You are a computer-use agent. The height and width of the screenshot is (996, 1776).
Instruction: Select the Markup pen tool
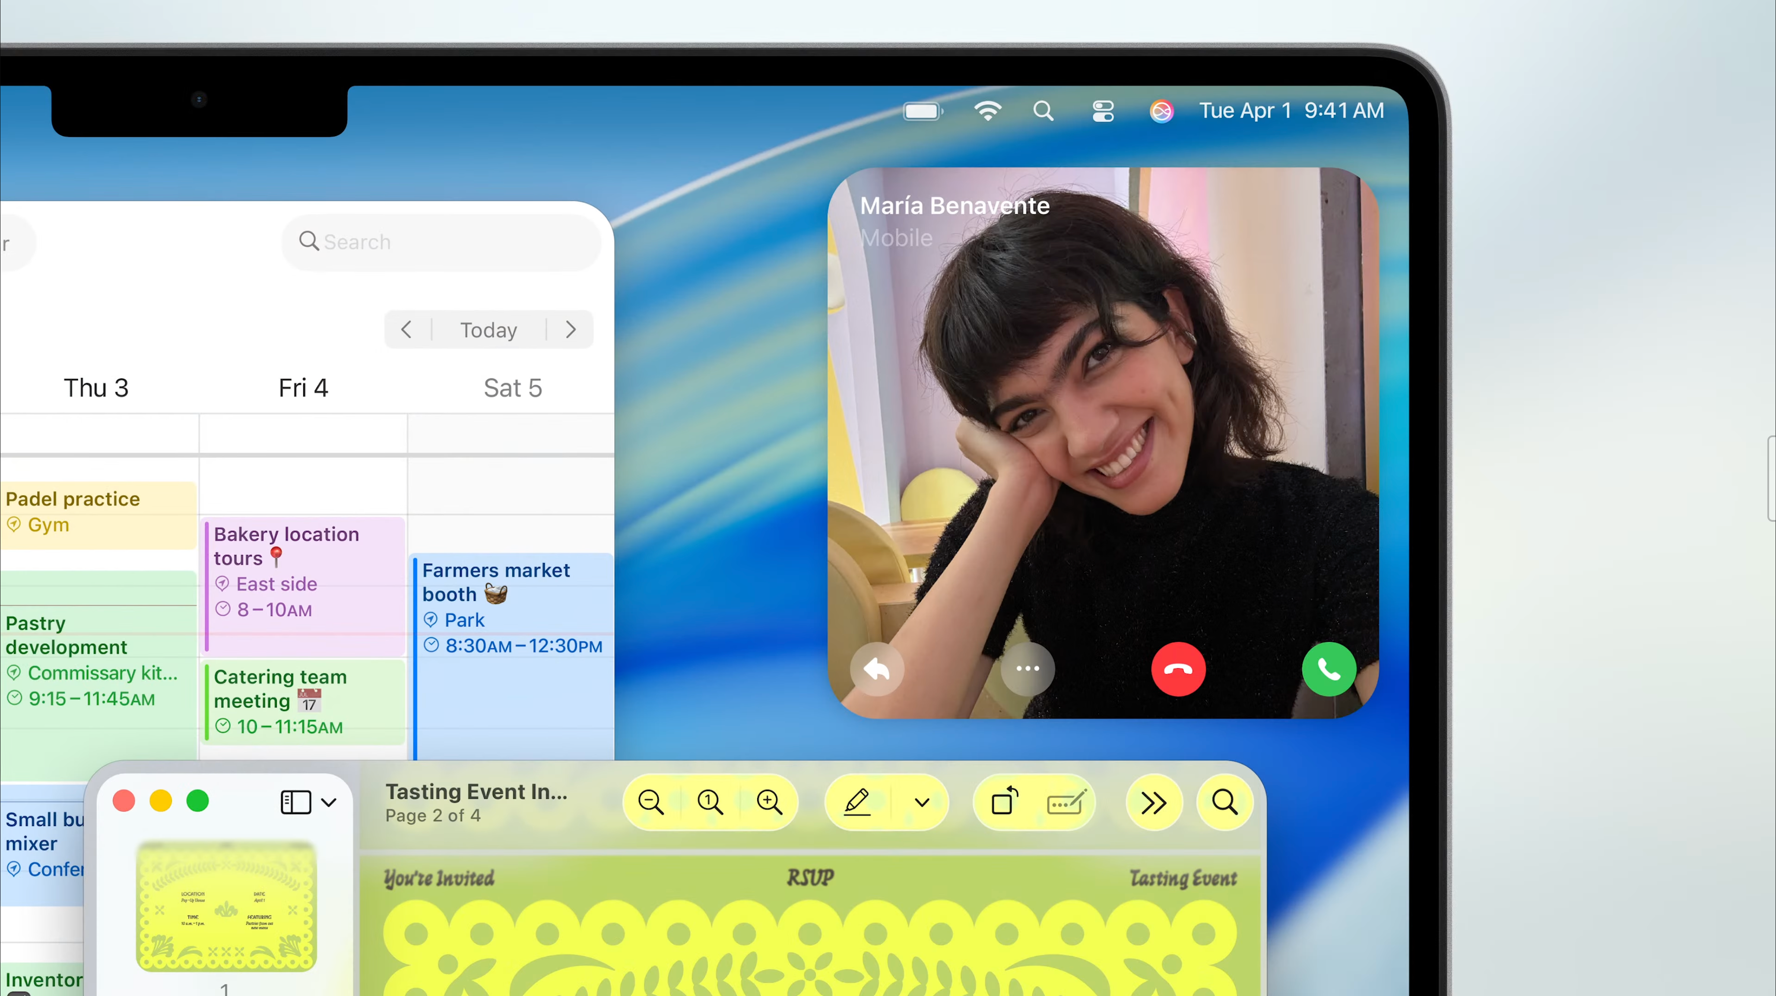click(857, 803)
